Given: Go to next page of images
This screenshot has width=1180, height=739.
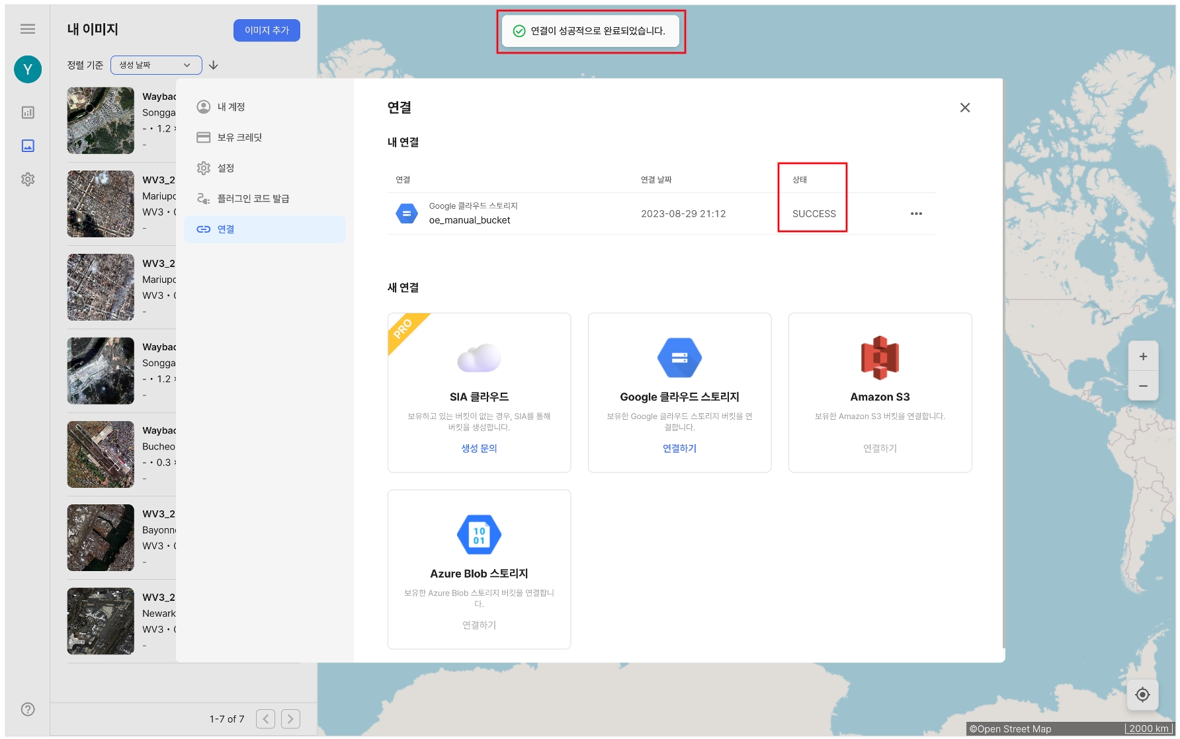Looking at the screenshot, I should click(290, 719).
